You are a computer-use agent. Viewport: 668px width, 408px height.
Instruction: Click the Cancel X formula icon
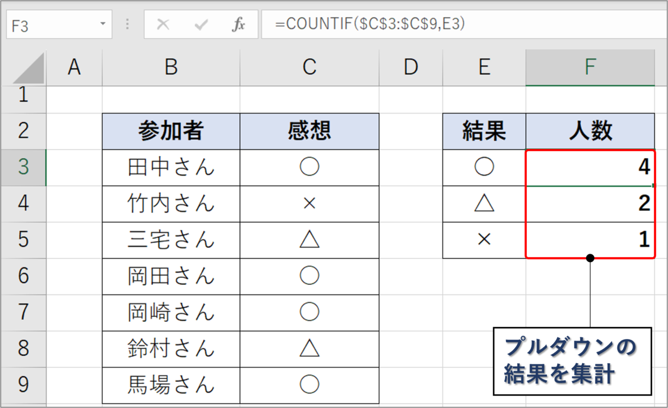tap(163, 25)
